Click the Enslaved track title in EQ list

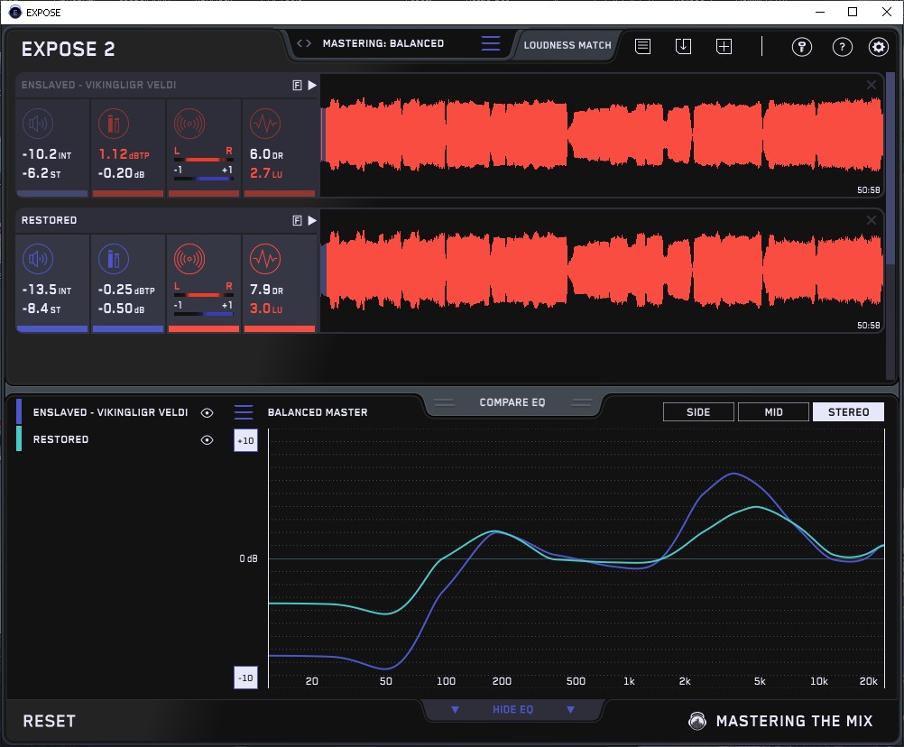(111, 412)
